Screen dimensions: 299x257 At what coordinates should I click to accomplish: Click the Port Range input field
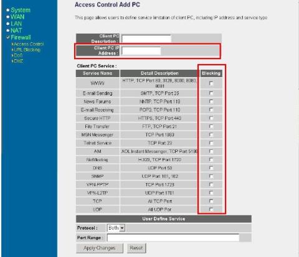173,238
